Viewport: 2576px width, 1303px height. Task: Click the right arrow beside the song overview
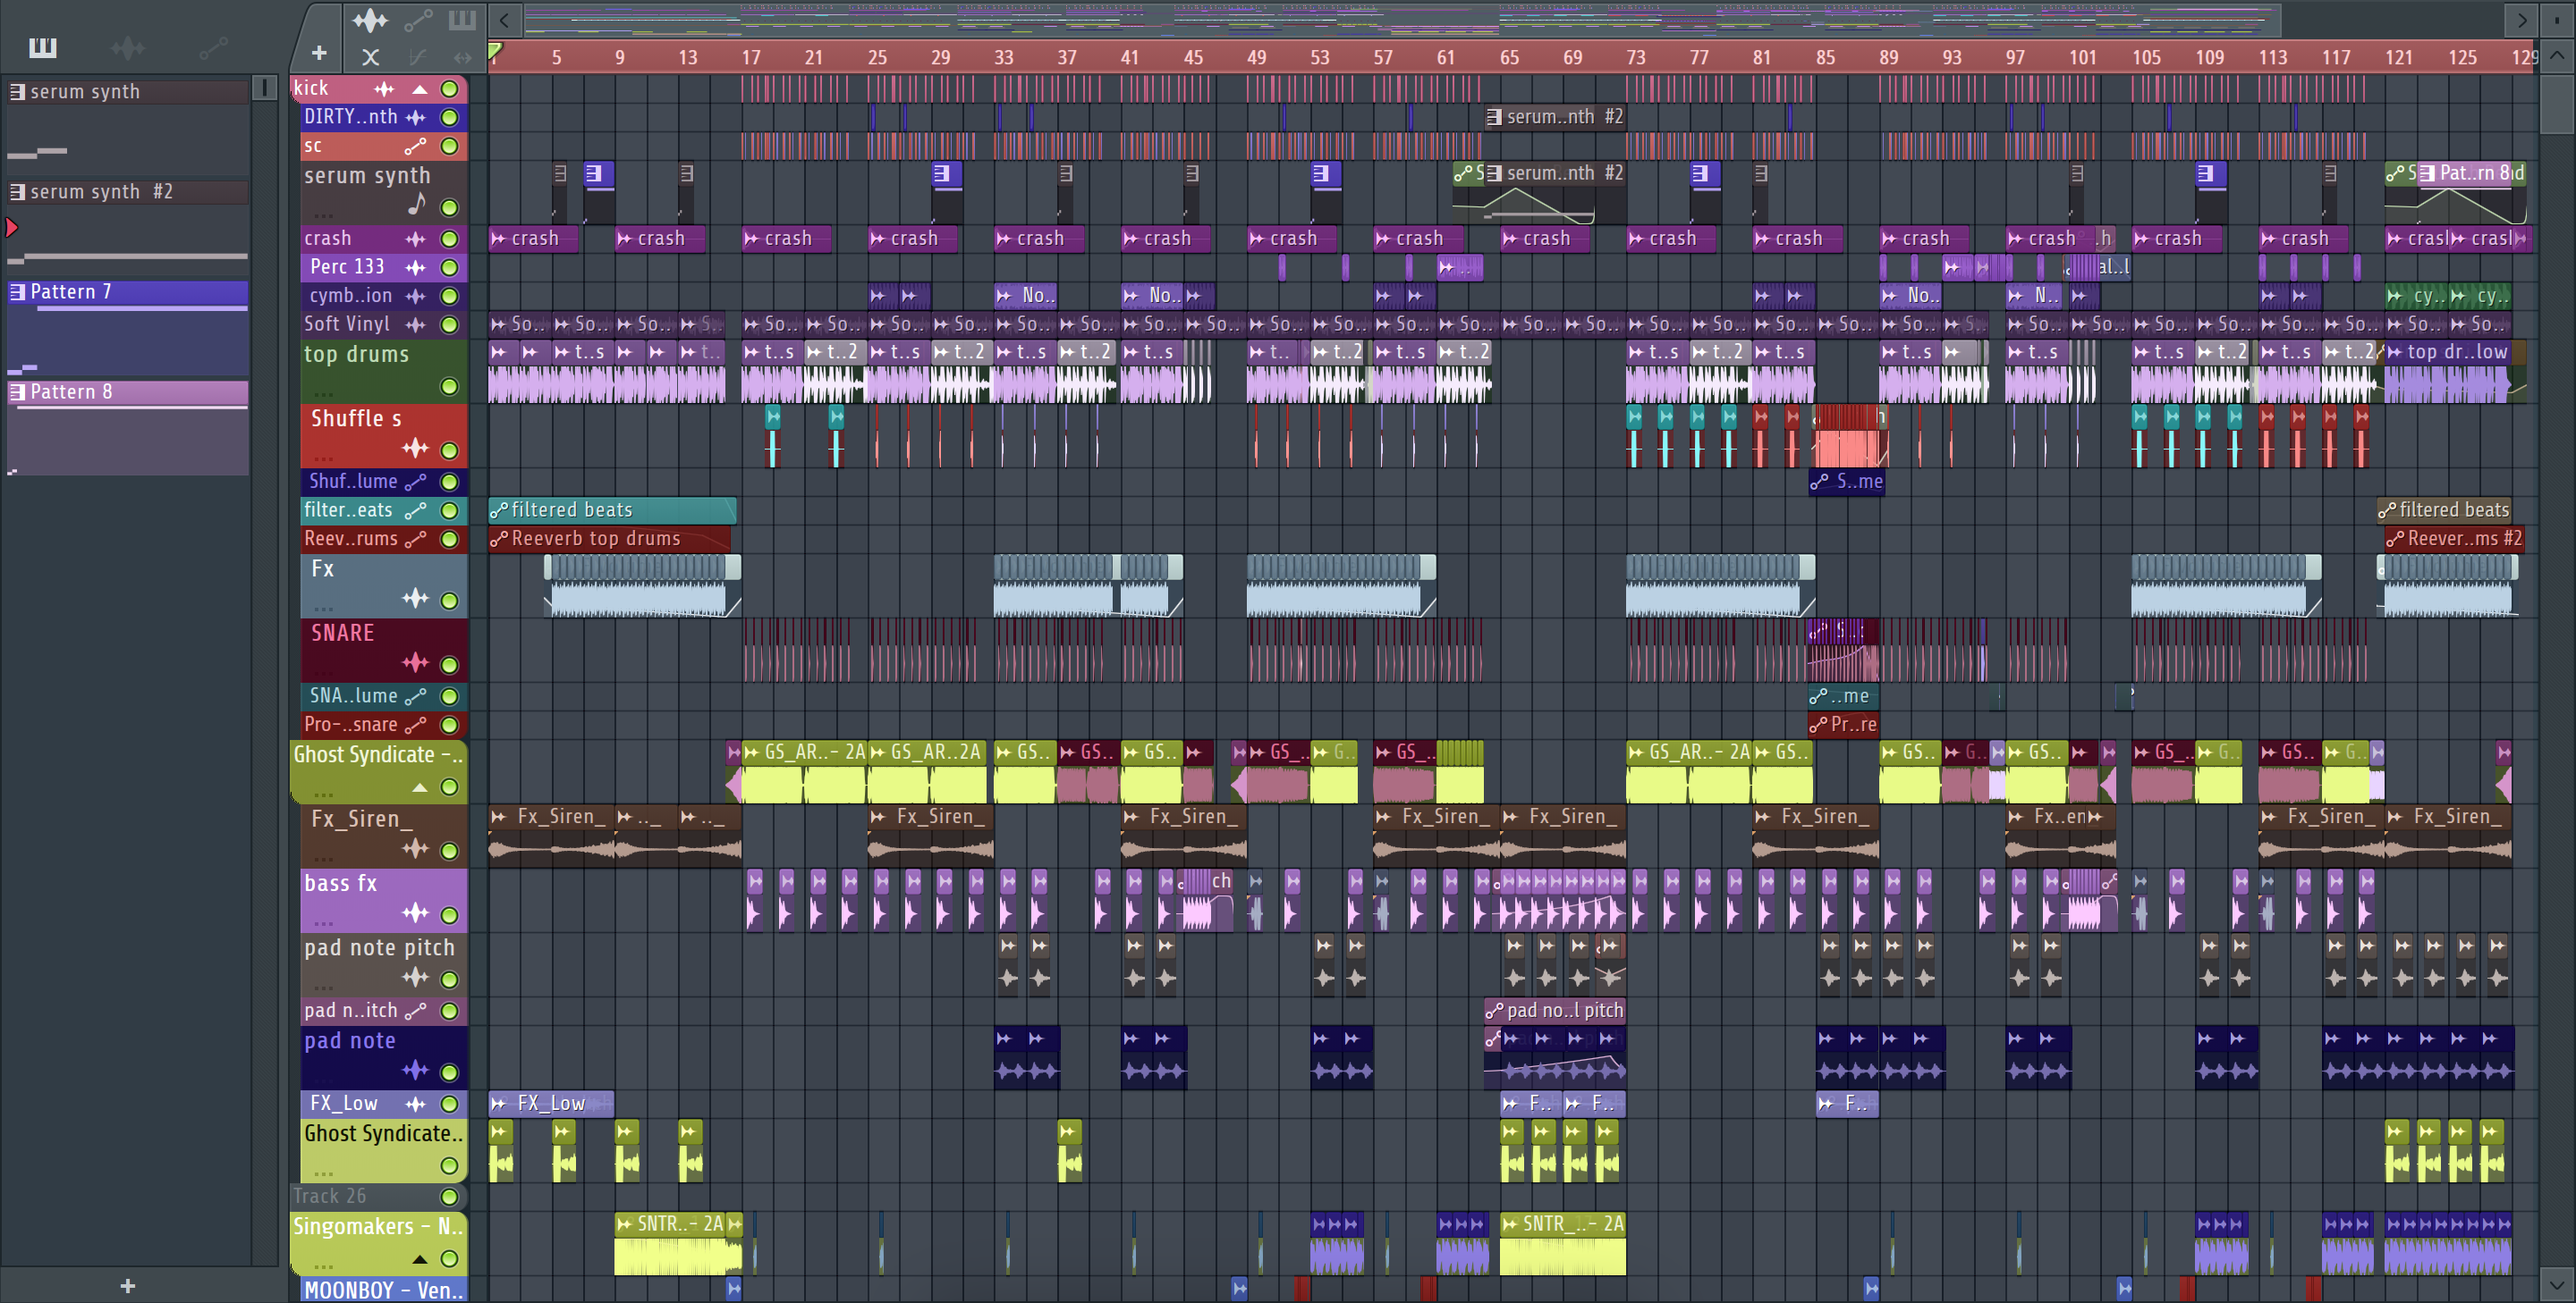(2522, 19)
